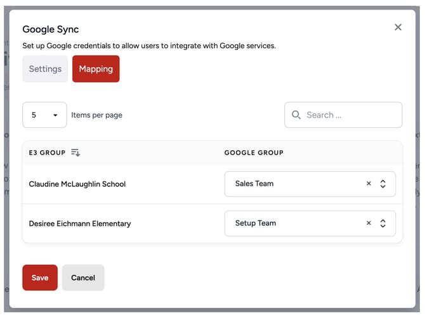Expand Sales Team chevron arrows

(383, 184)
